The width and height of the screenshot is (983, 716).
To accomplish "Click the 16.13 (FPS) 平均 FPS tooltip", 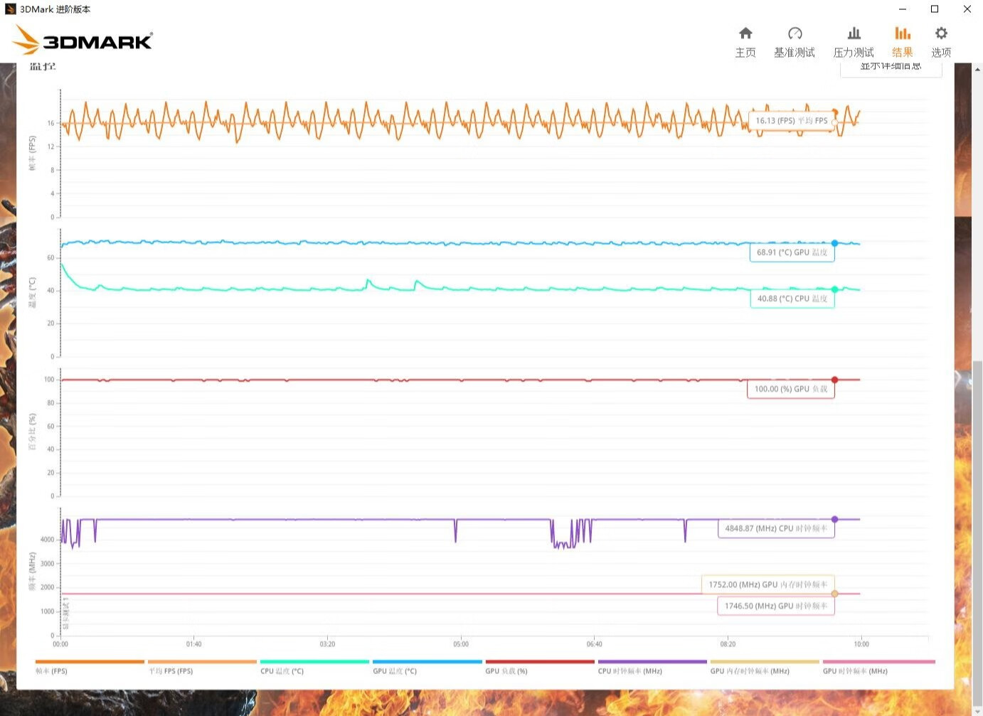I will coord(791,121).
